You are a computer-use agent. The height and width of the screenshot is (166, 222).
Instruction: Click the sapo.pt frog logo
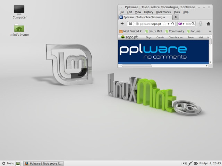122,37
